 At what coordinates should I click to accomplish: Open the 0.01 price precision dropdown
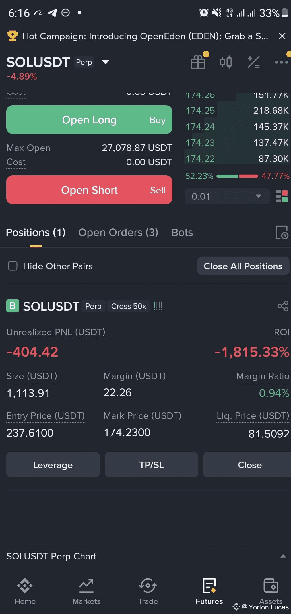[227, 196]
